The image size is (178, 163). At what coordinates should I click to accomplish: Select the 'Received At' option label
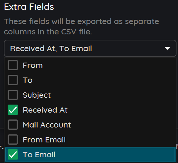45,110
